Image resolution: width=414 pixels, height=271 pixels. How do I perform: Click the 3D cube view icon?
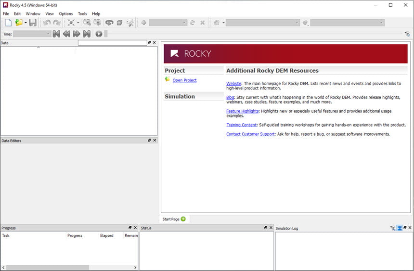point(119,23)
